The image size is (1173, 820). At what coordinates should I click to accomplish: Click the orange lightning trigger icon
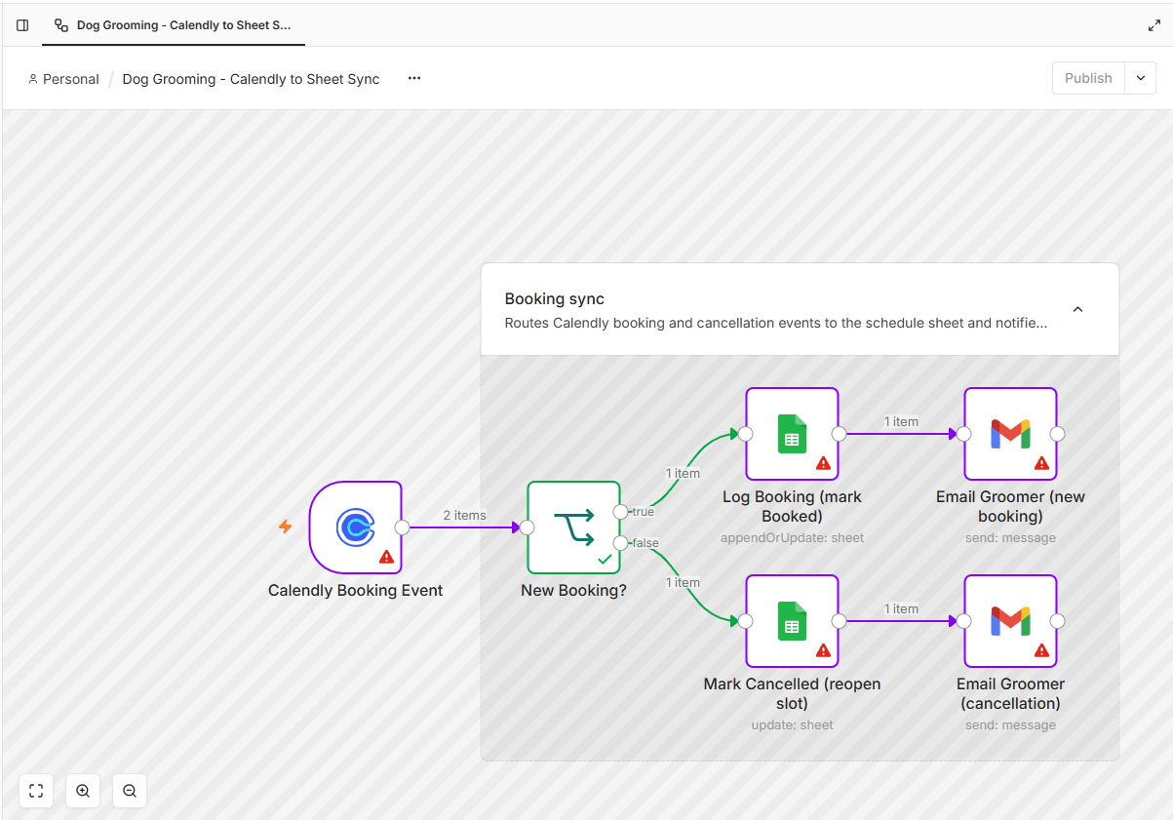[x=286, y=527]
